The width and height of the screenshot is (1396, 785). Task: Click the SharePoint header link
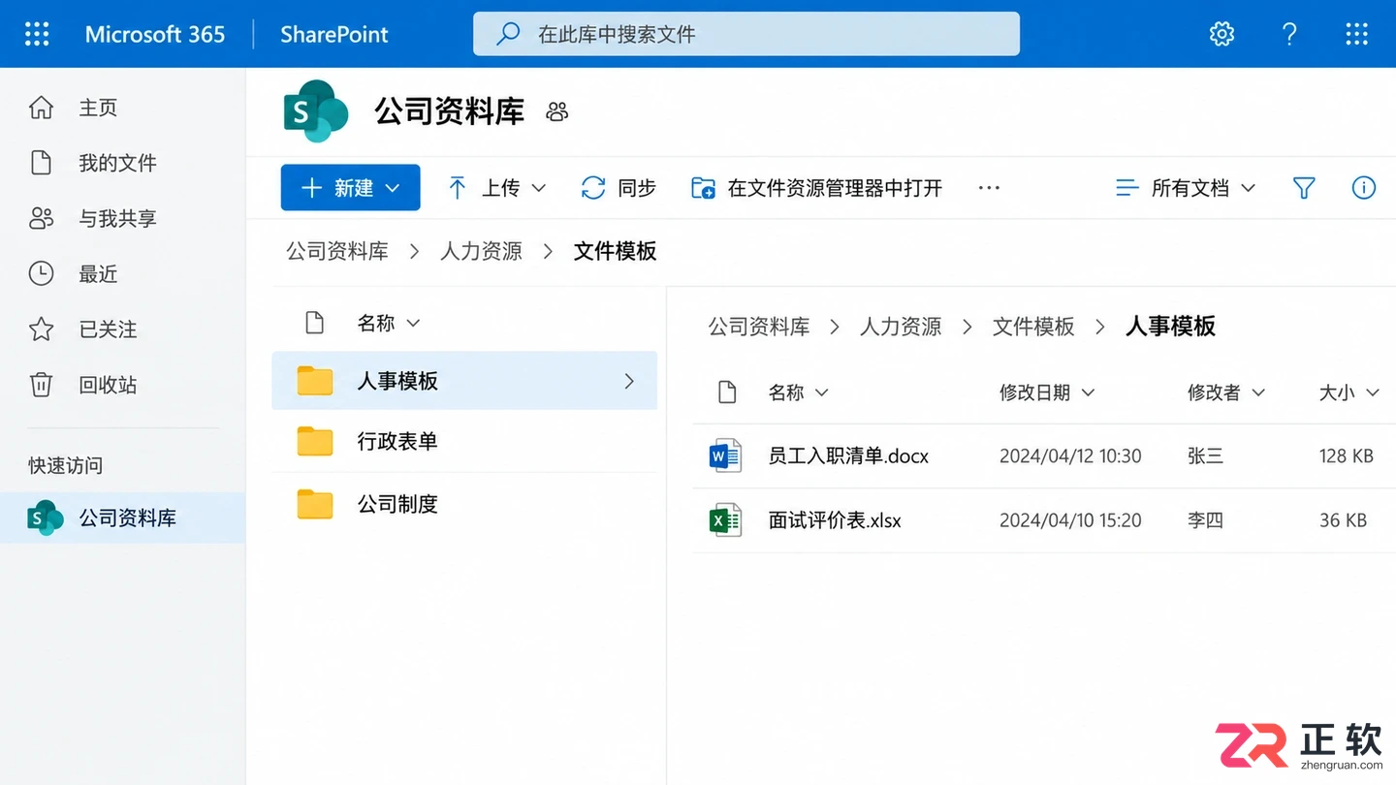point(334,34)
